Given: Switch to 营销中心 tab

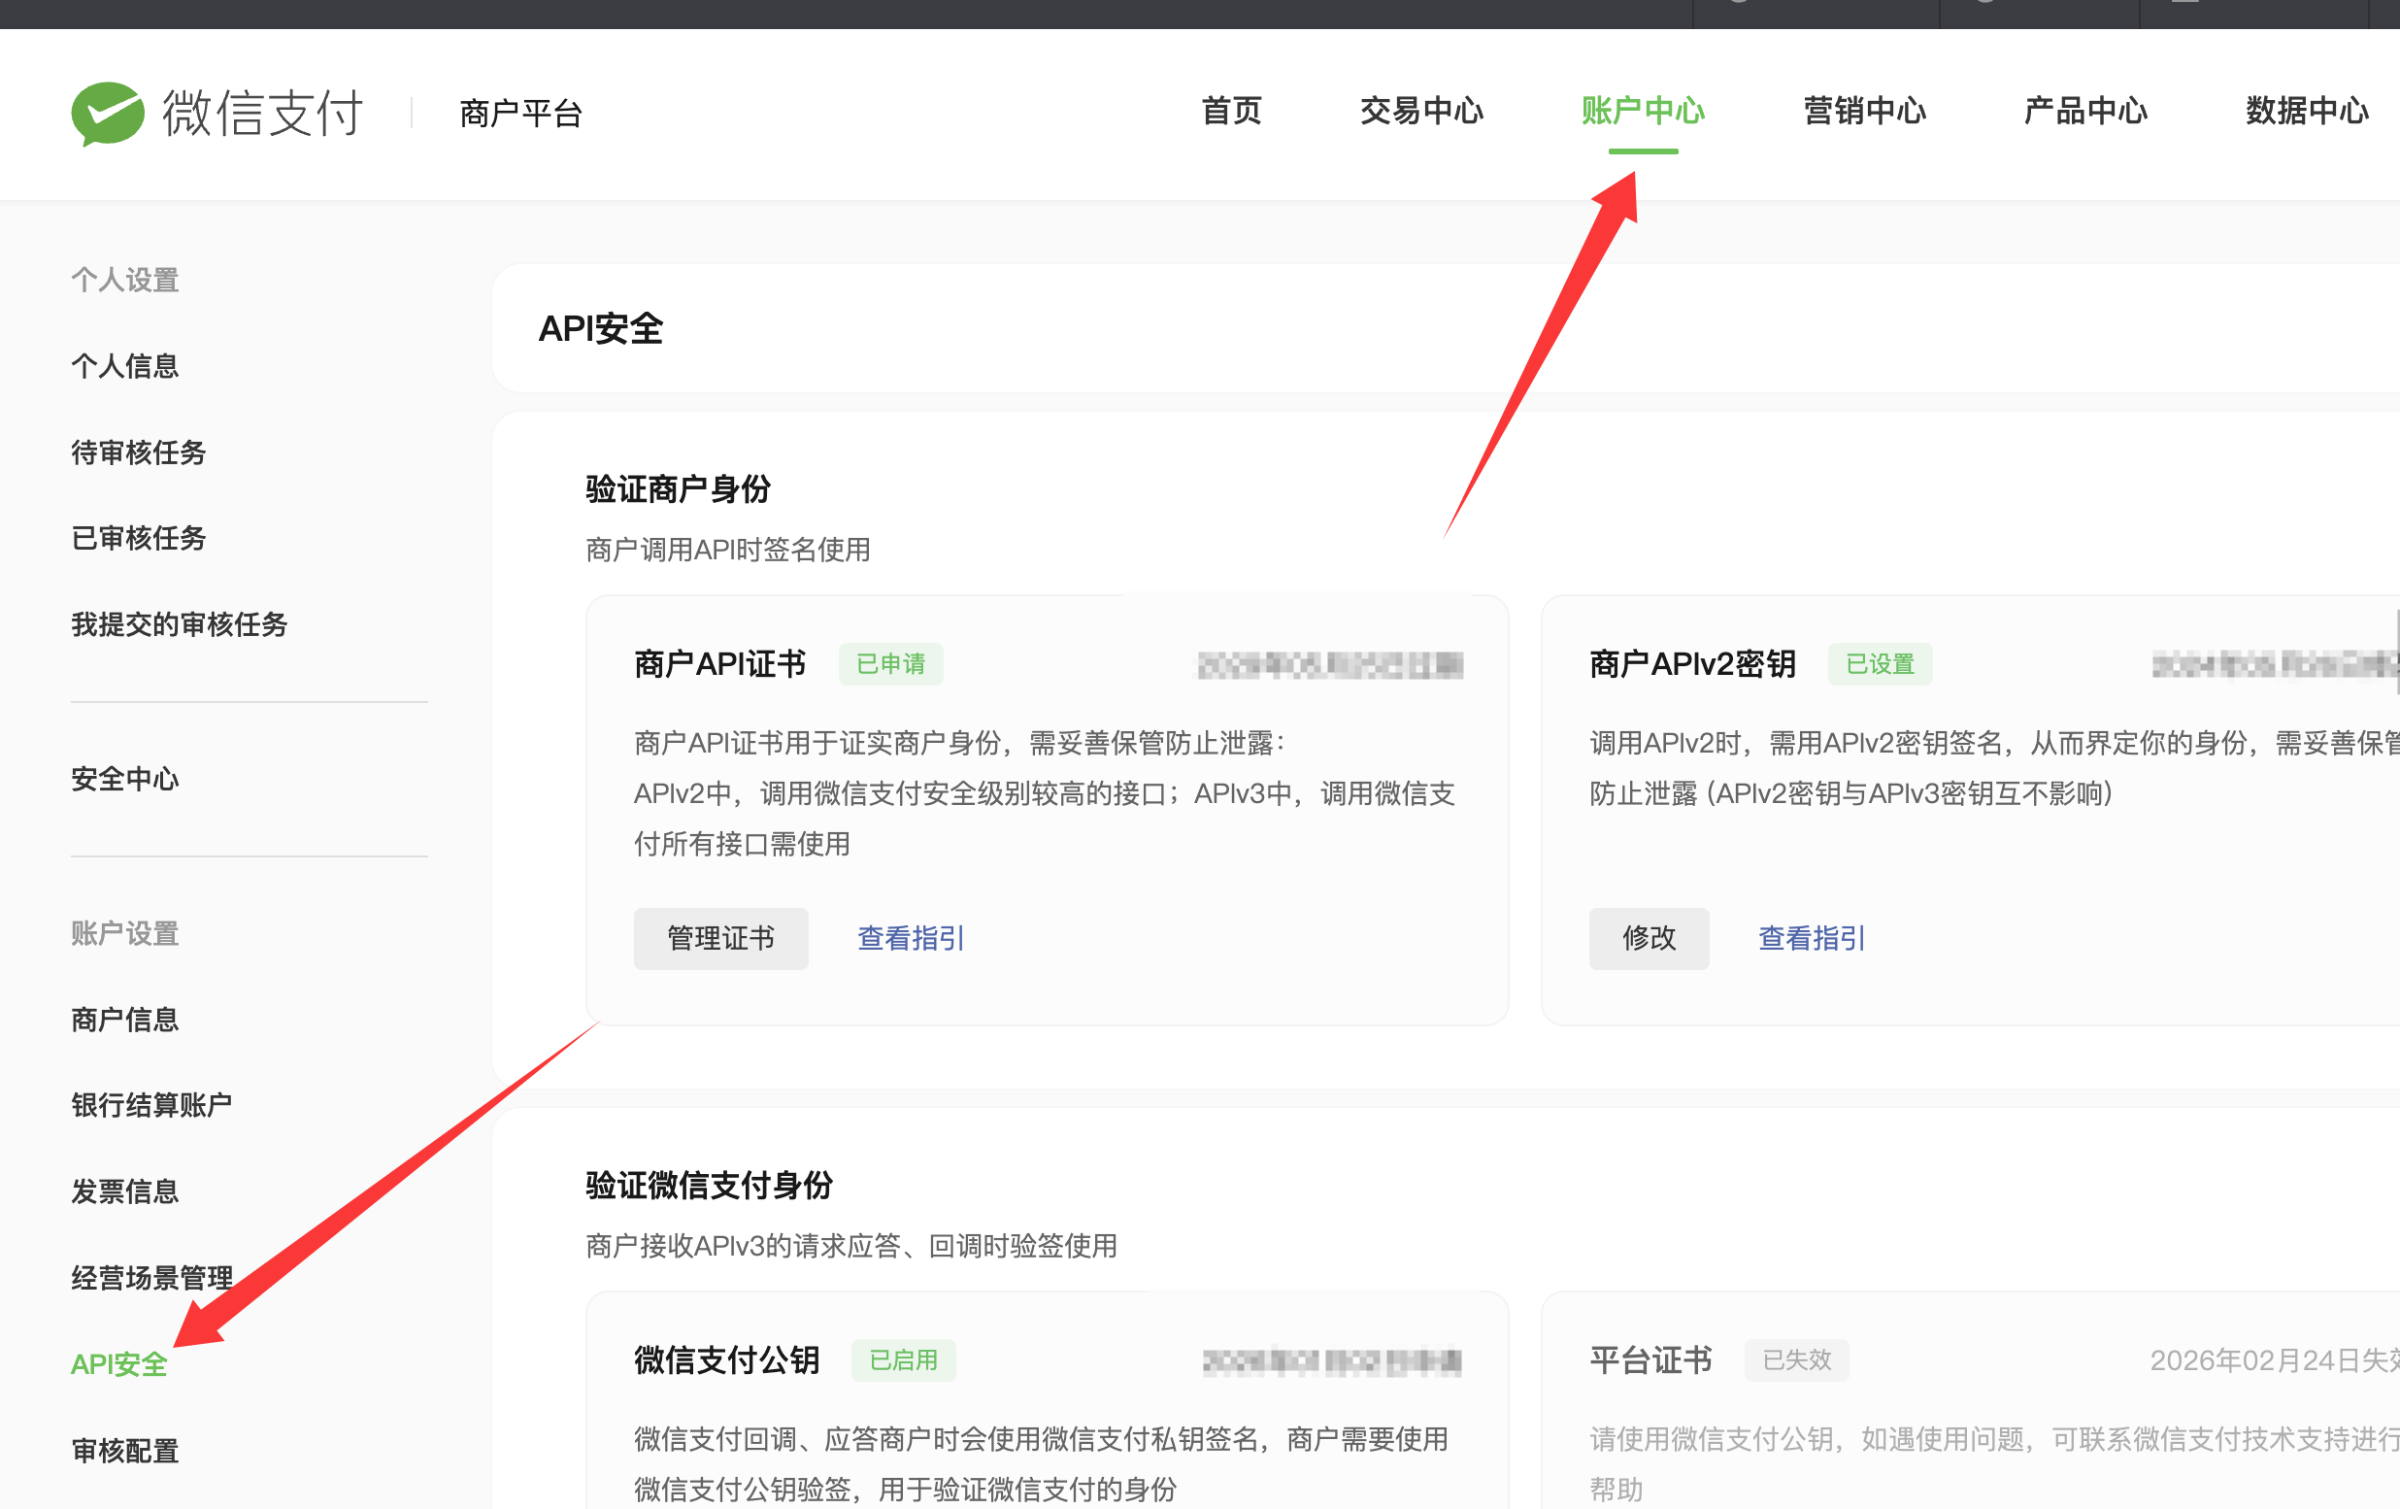Looking at the screenshot, I should coord(1864,111).
